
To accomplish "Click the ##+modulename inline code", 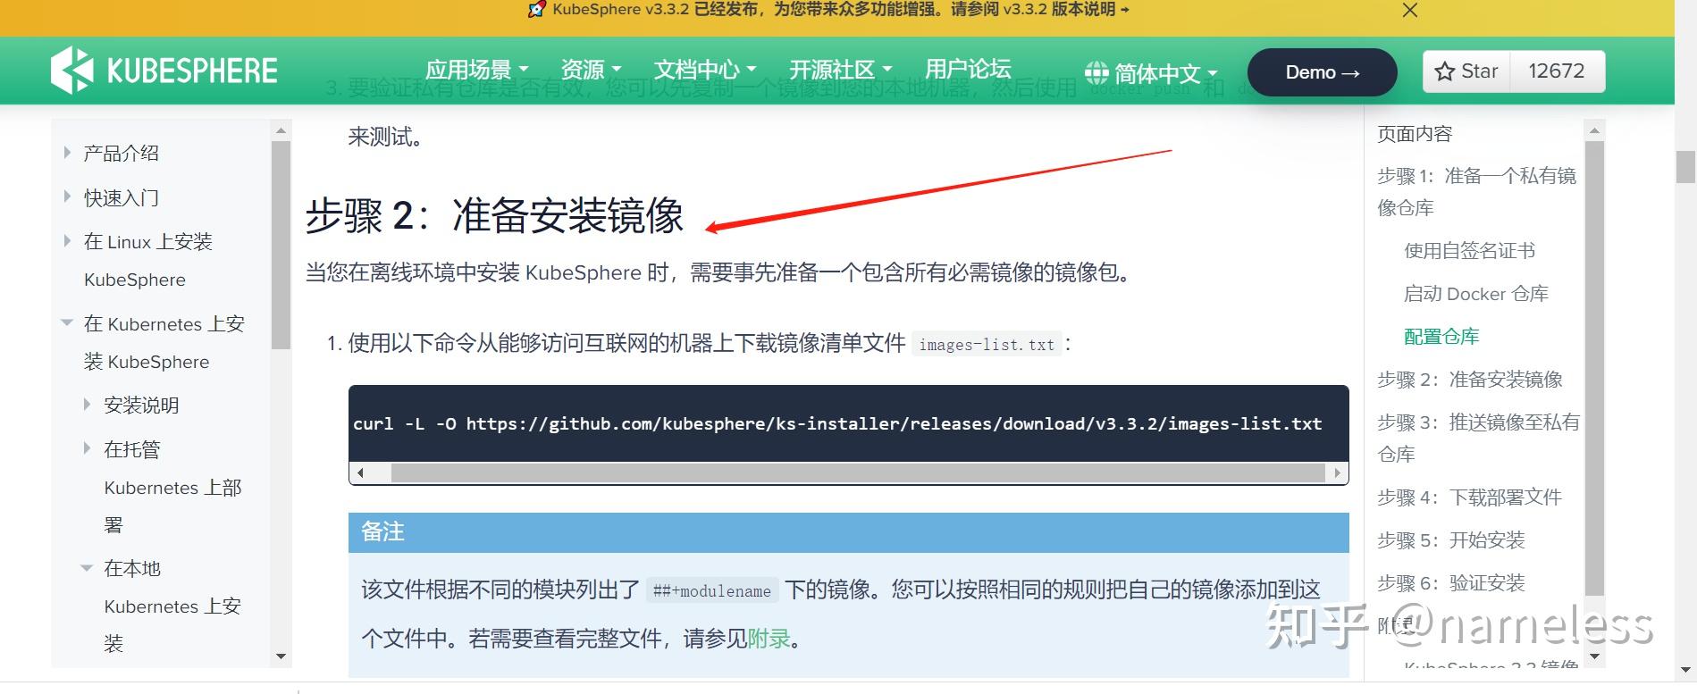I will click(x=712, y=591).
